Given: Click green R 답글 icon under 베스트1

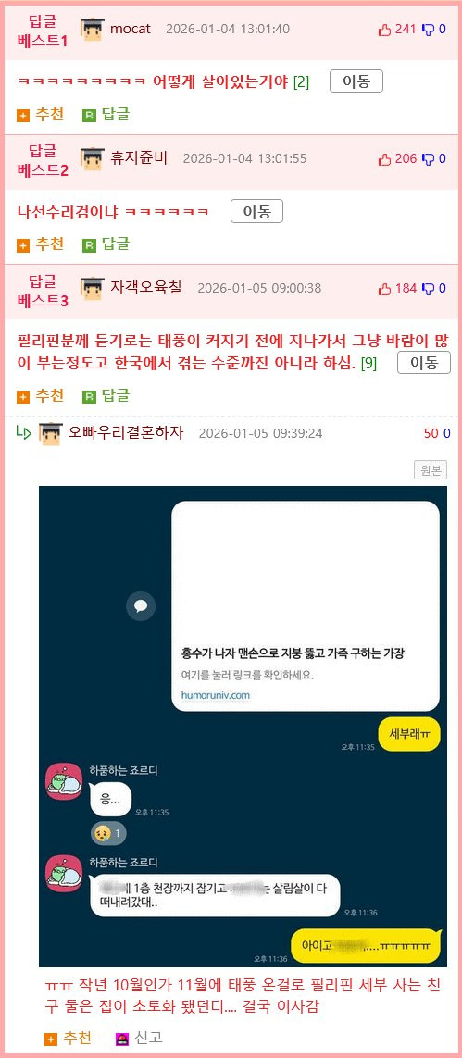Looking at the screenshot, I should tap(89, 116).
